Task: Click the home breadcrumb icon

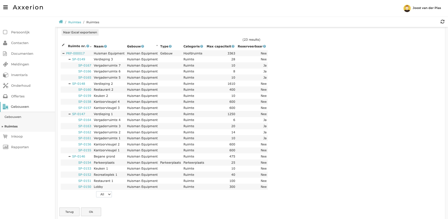Action: coord(61,22)
